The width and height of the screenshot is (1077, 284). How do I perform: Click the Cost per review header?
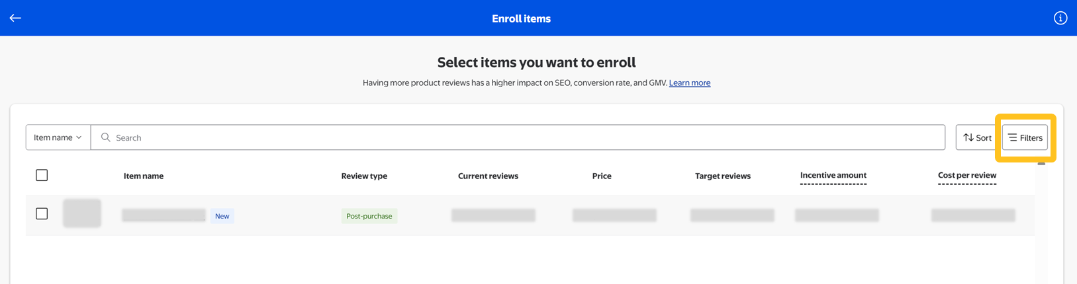point(966,175)
